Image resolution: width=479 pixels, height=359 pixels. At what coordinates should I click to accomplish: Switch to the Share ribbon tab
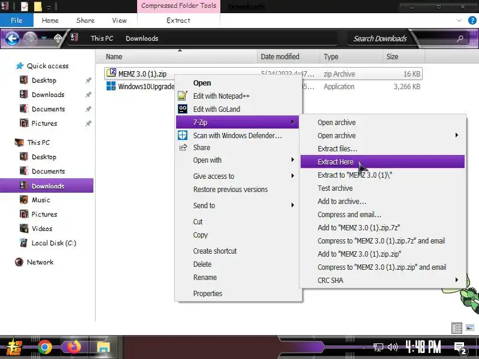coord(85,20)
